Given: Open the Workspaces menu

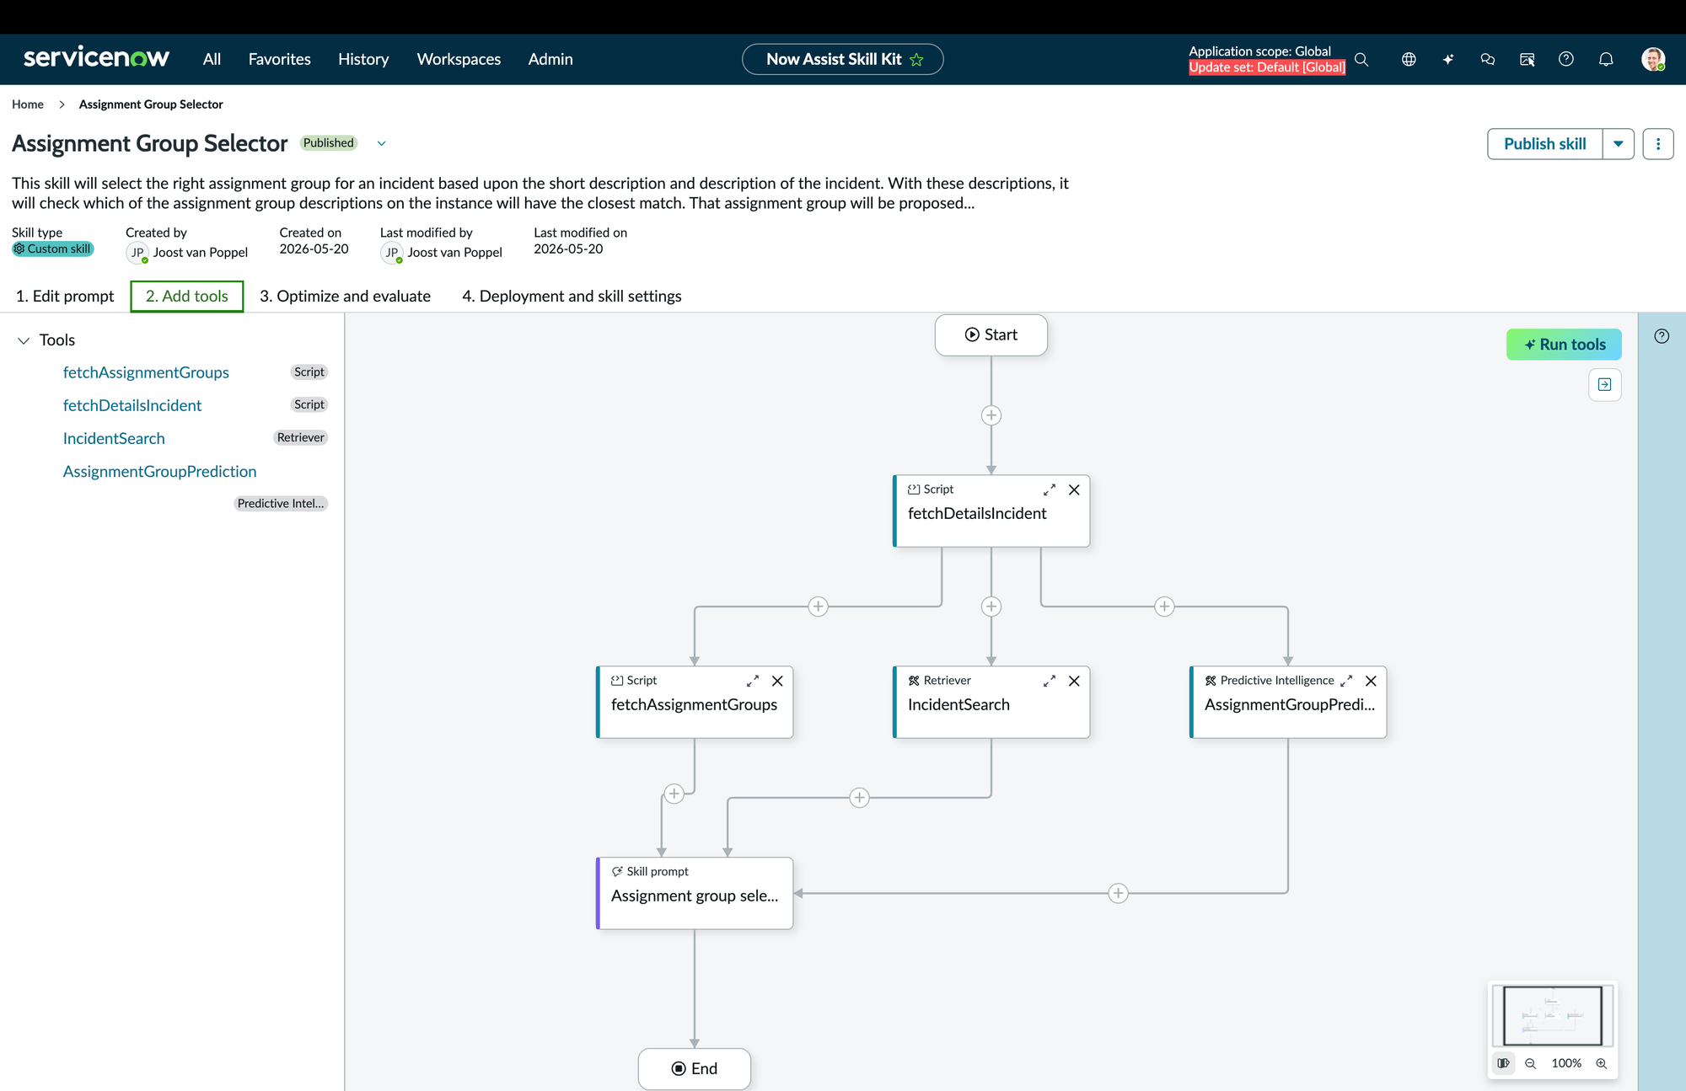Looking at the screenshot, I should [459, 59].
